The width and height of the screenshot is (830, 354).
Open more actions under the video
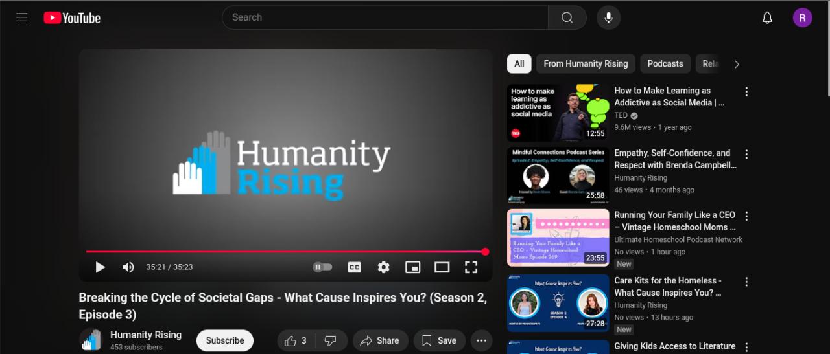pyautogui.click(x=481, y=340)
